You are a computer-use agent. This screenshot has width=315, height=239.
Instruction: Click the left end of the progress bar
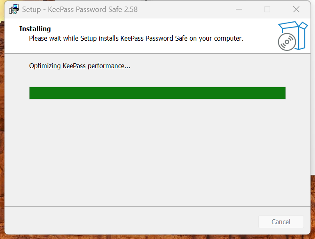pyautogui.click(x=32, y=93)
